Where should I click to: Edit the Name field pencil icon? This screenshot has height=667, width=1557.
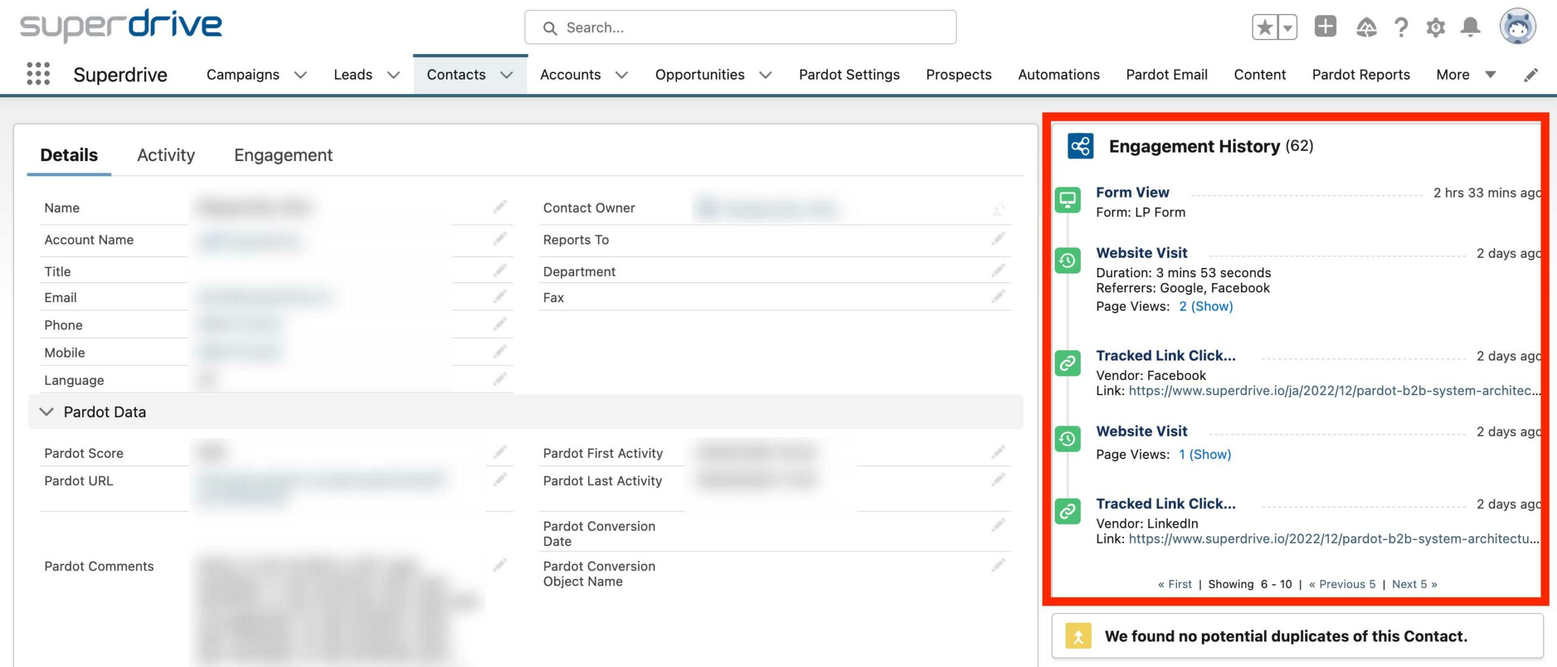(499, 207)
